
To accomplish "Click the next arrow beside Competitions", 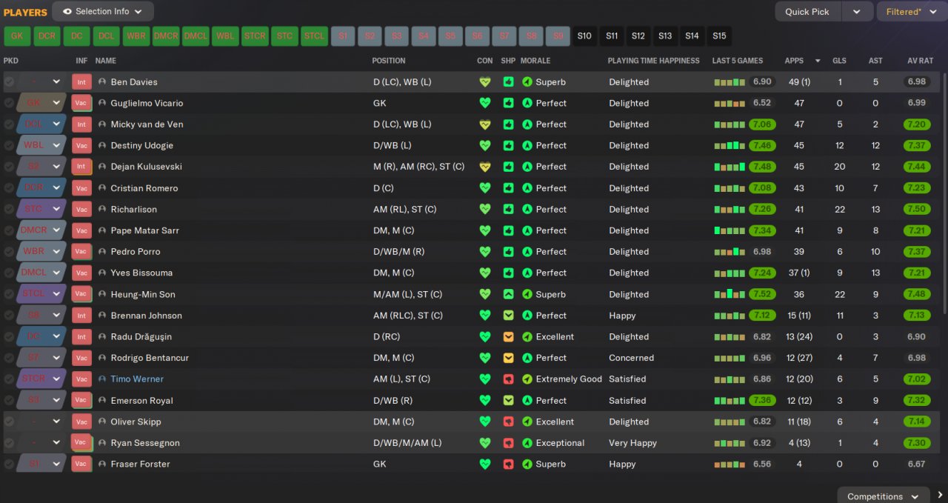I will click(x=940, y=496).
